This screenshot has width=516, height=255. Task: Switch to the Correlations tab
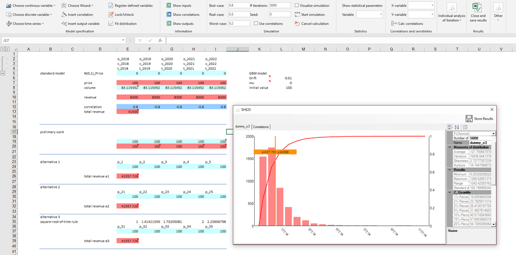point(261,127)
